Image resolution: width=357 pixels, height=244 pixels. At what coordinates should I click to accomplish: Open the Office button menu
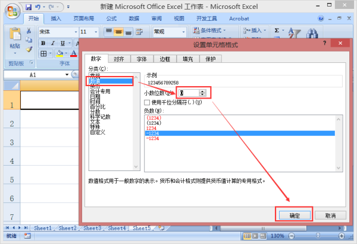pyautogui.click(x=12, y=11)
